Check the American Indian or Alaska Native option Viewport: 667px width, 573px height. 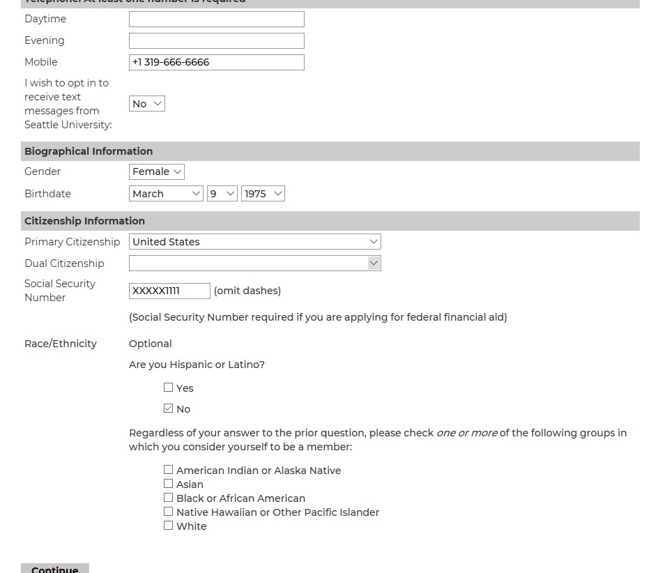click(x=168, y=469)
